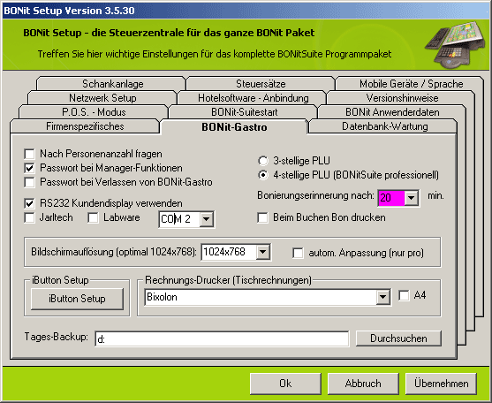
Task: Click the iButton Setup button
Action: (x=77, y=299)
